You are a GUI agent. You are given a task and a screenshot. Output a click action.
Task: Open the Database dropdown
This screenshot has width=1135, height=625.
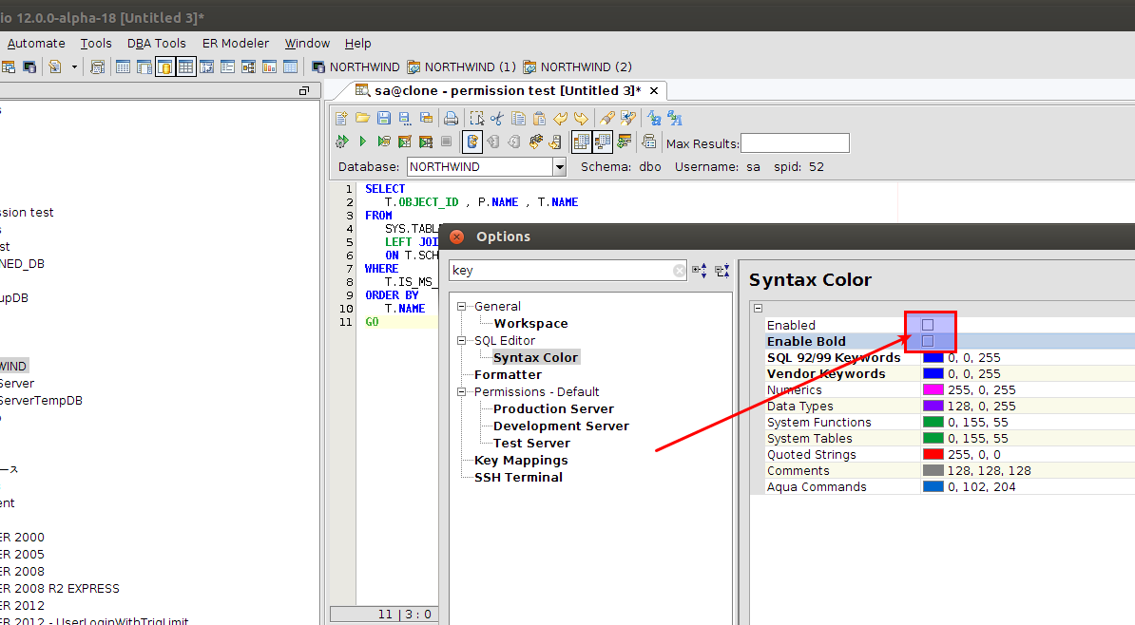pyautogui.click(x=560, y=167)
